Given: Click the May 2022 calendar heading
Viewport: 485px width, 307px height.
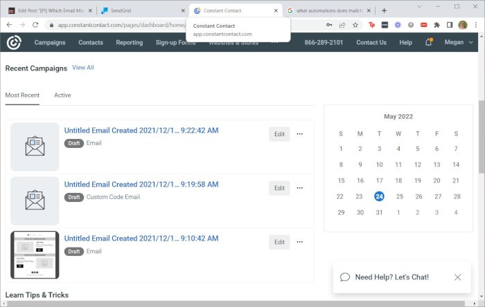Looking at the screenshot, I should pyautogui.click(x=398, y=117).
